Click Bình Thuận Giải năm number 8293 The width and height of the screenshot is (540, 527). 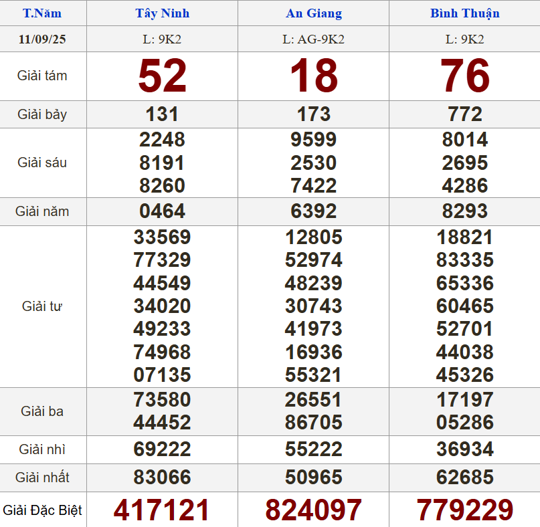click(x=464, y=211)
